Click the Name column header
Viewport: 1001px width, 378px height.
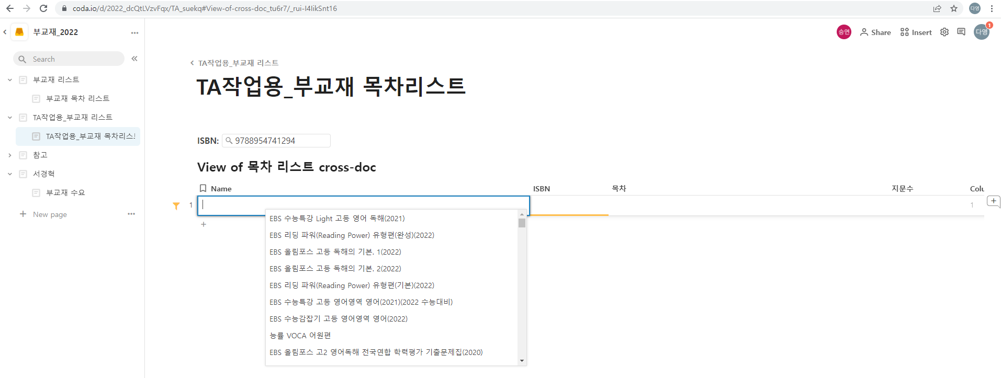point(221,189)
